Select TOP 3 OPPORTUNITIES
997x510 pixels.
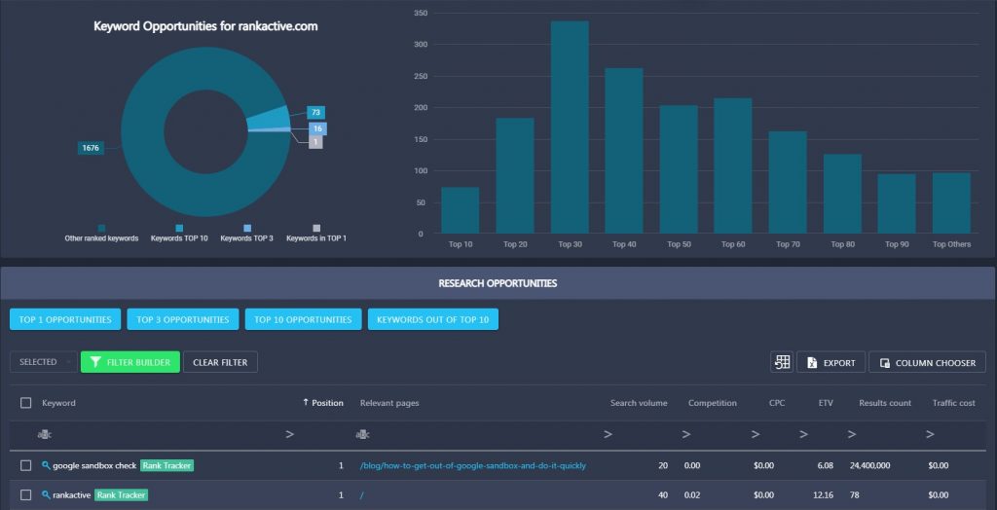point(182,319)
